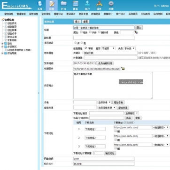Select the 否 (No) radio button

click(76, 43)
